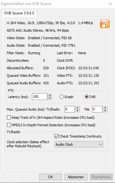Increase the PTS Latency spinner up arrow
This screenshot has height=183, width=115.
pos(50,95)
